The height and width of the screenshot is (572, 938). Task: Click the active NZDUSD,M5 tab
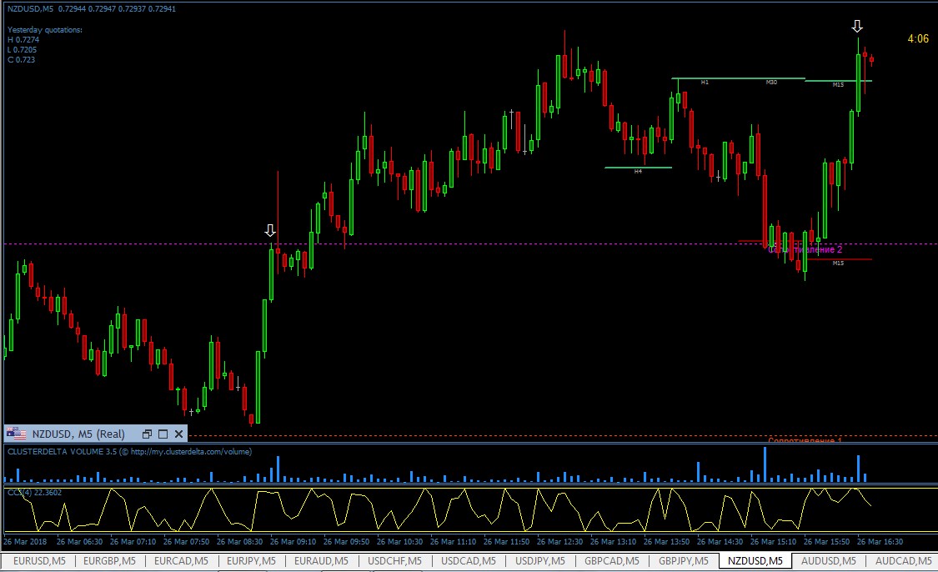755,560
